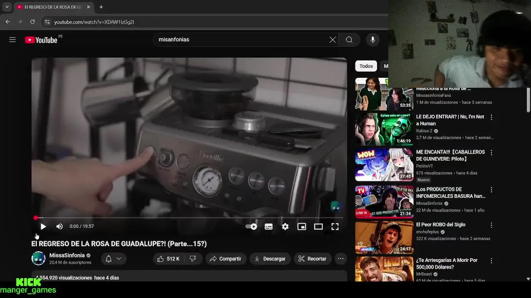Open options for 'Los PRODUCTOS DE INFOMERCIALES' video
531x298 pixels.
point(491,190)
